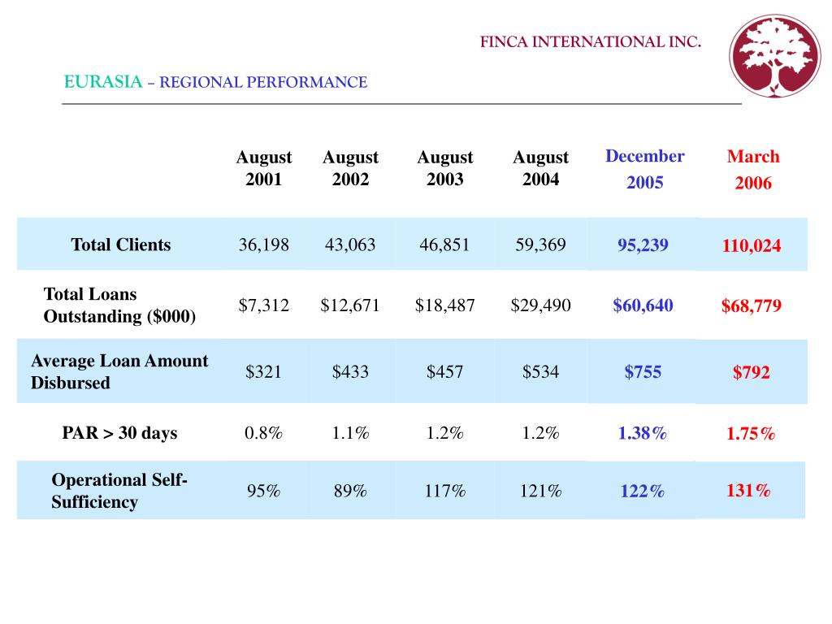832x624 pixels.
Task: Select the PAR > 30 days label
Action: [119, 433]
